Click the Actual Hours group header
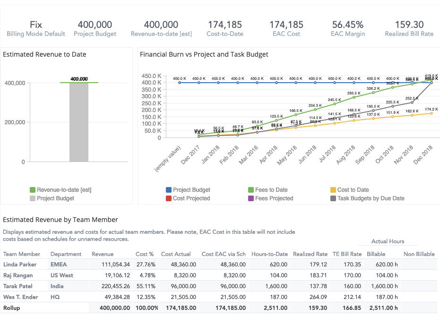The width and height of the screenshot is (440, 316). [x=388, y=241]
